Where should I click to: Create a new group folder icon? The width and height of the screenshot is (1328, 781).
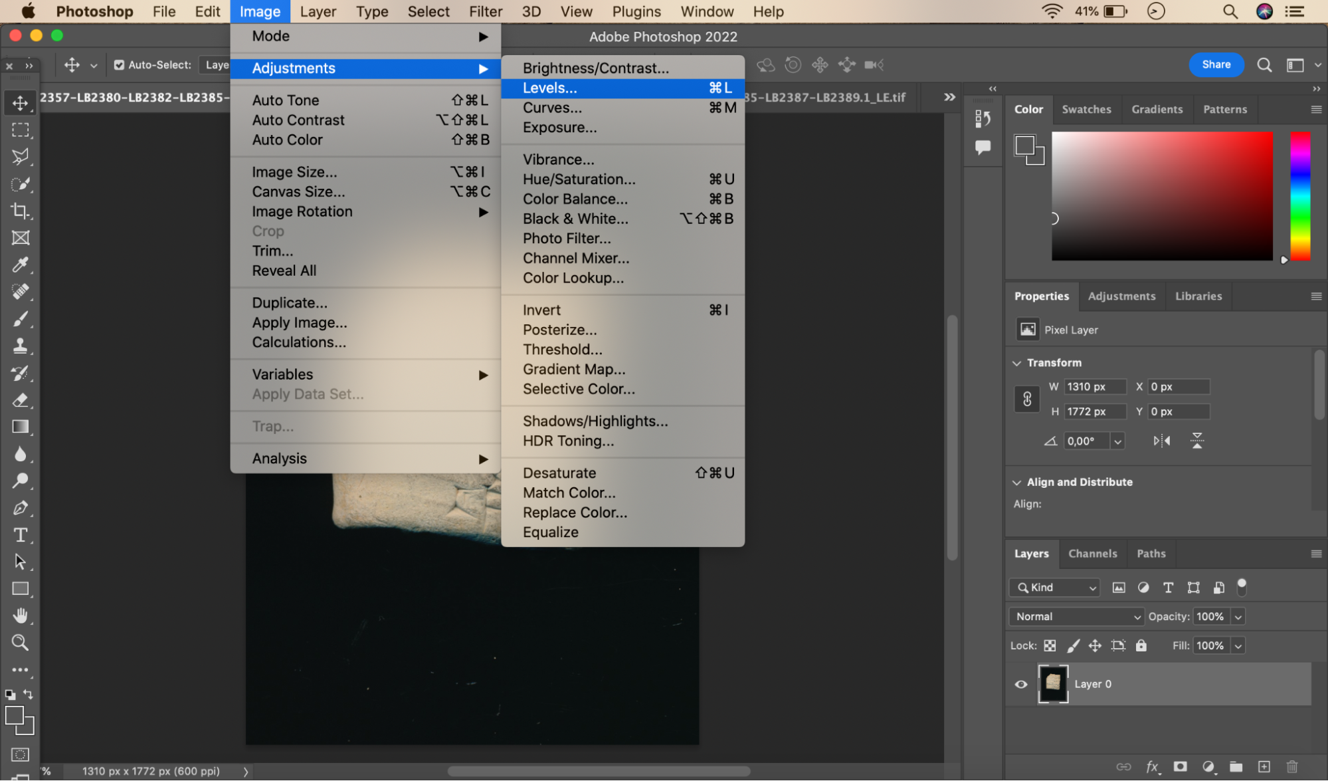coord(1236,766)
